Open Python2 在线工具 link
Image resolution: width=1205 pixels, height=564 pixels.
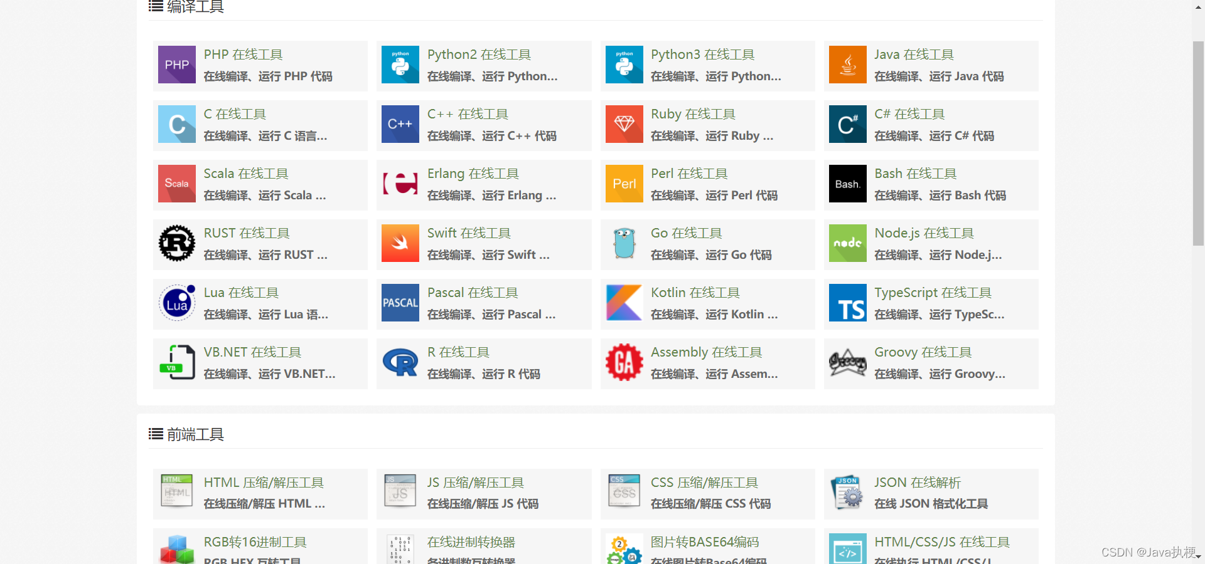pos(479,55)
